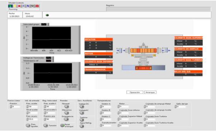Click the yellow icon in Model Controls
The width and height of the screenshot is (216, 131).
coord(15,6)
